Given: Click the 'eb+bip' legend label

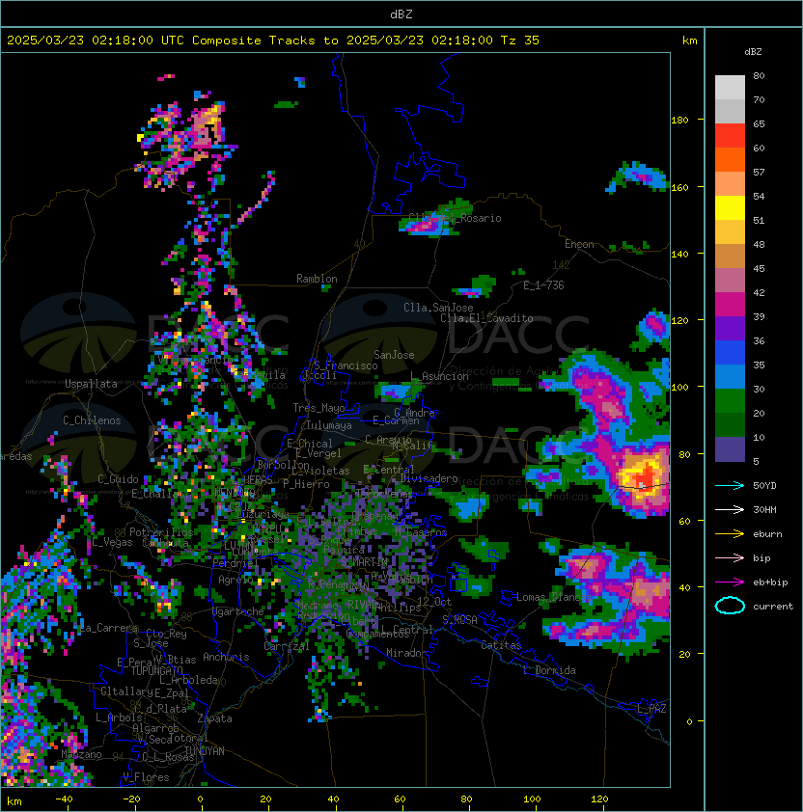Looking at the screenshot, I should pos(770,582).
